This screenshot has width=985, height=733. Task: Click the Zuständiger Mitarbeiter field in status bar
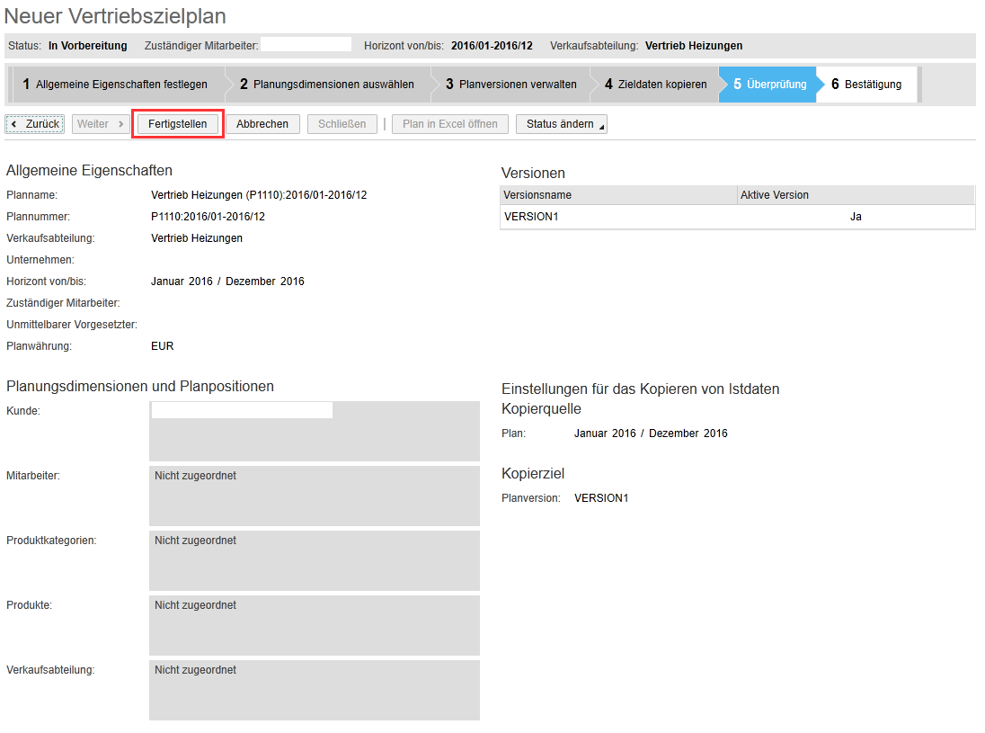pyautogui.click(x=306, y=45)
